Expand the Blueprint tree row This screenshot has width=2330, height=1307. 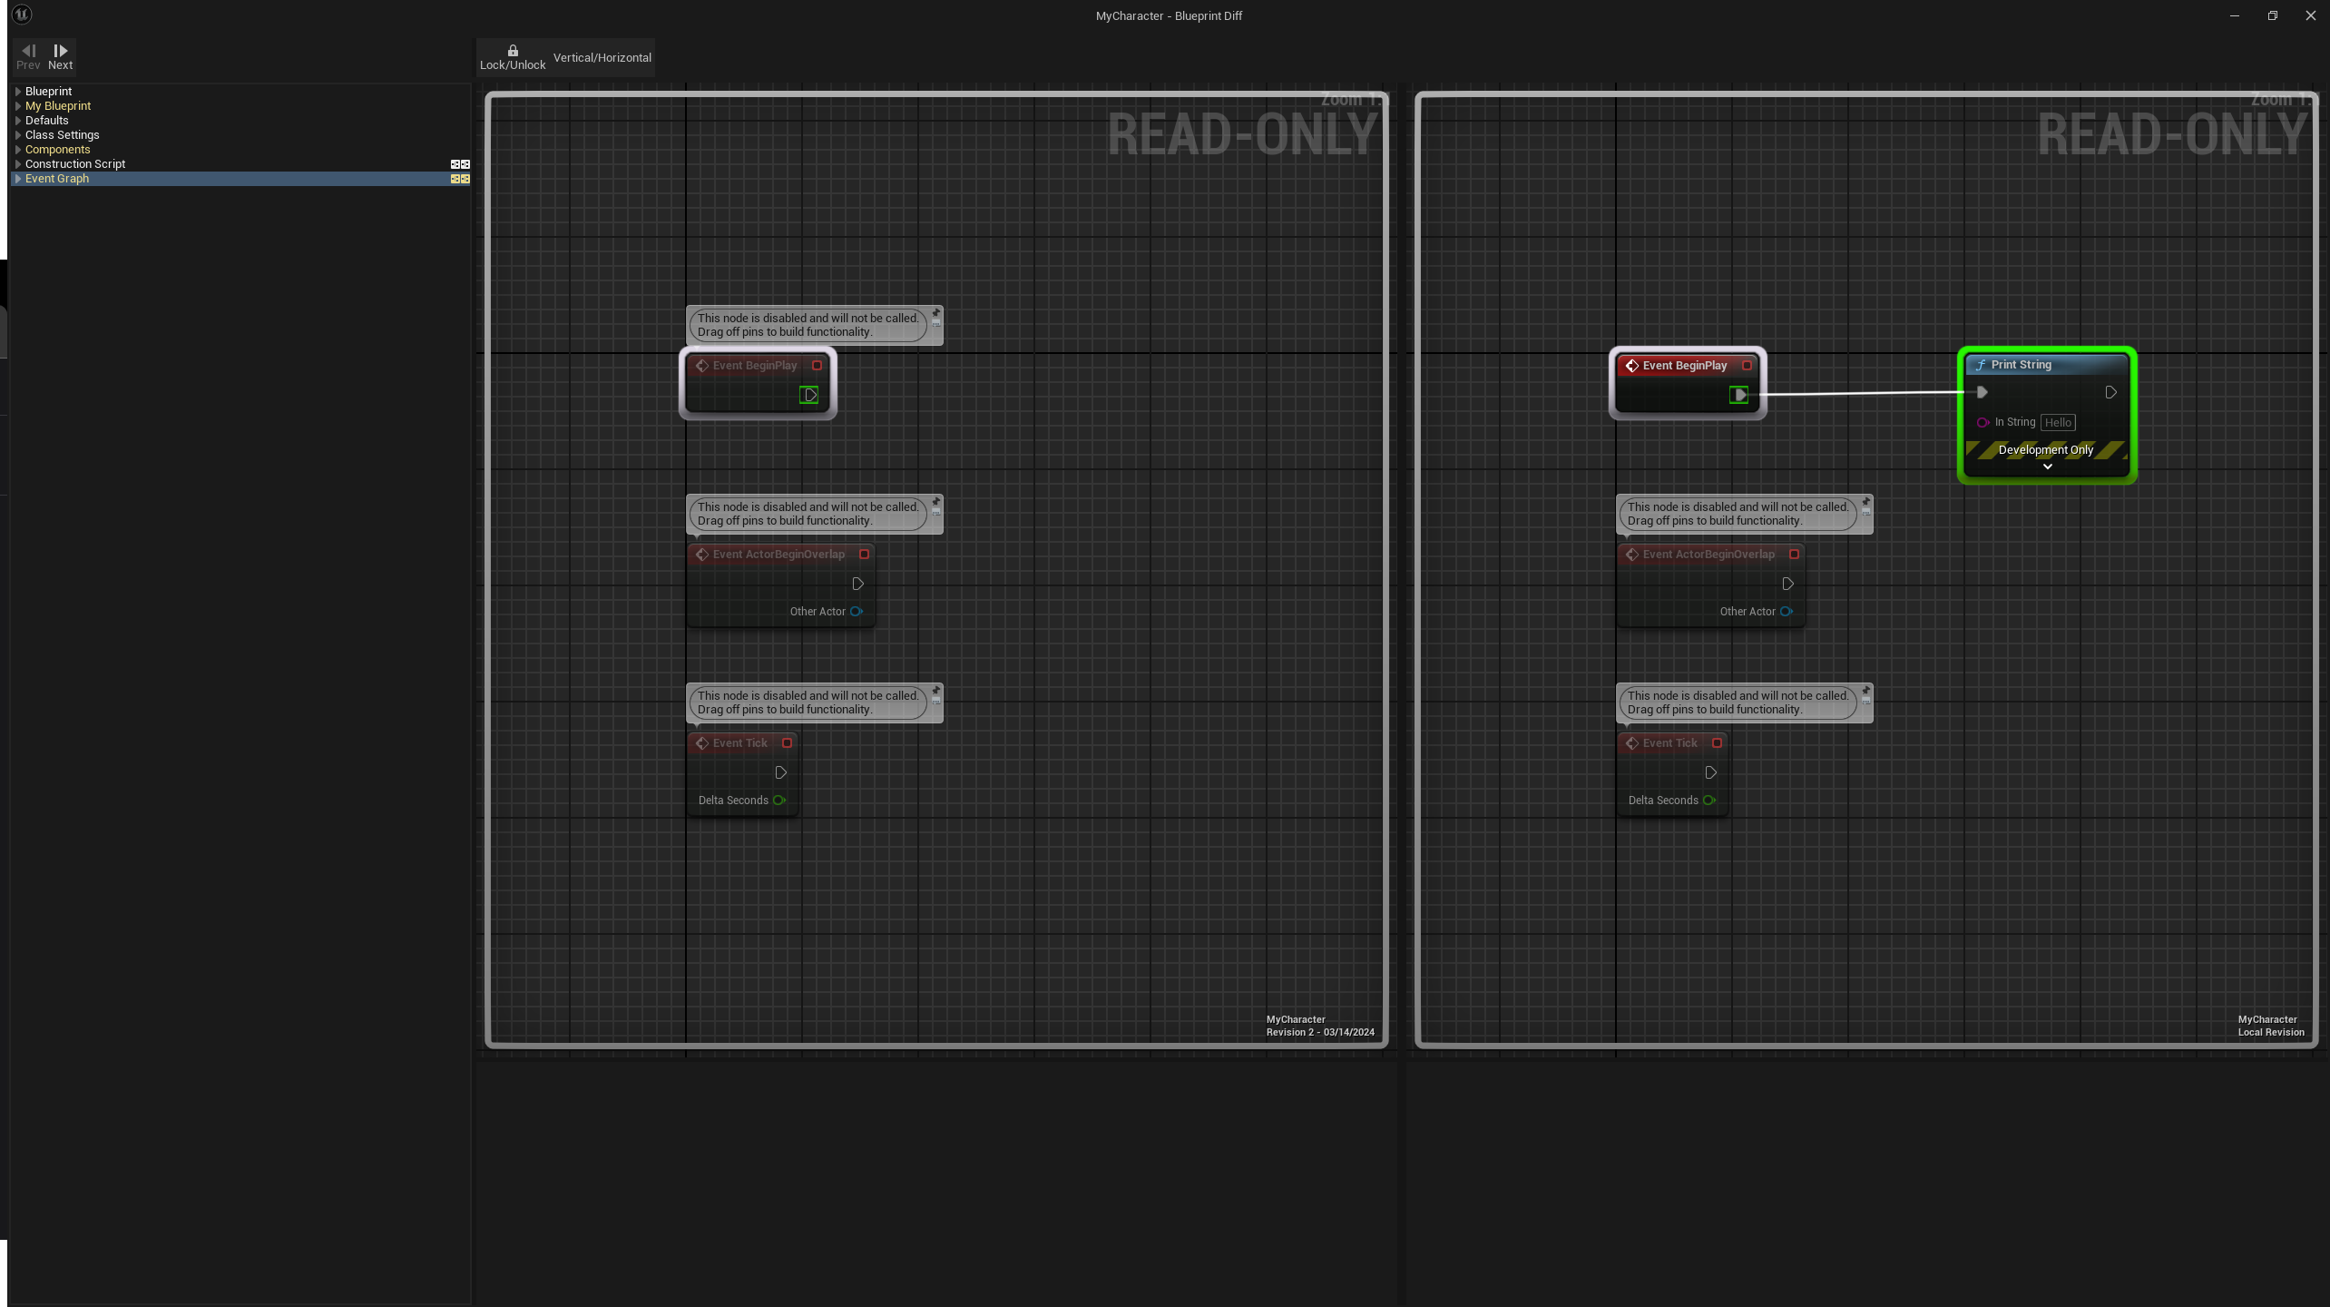[18, 92]
